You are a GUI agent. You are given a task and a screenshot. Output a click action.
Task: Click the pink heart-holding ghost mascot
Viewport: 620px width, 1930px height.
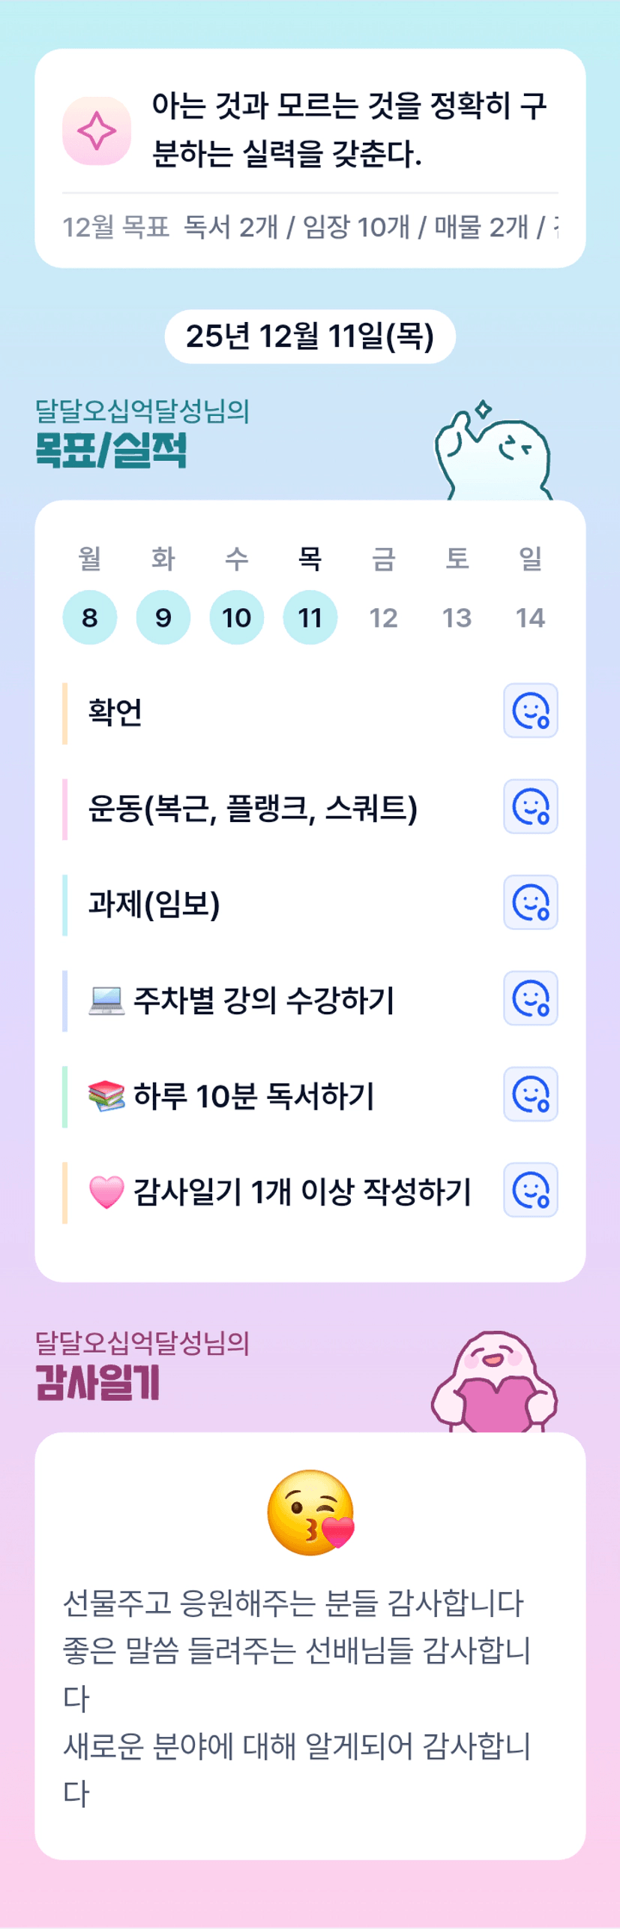tap(494, 1383)
